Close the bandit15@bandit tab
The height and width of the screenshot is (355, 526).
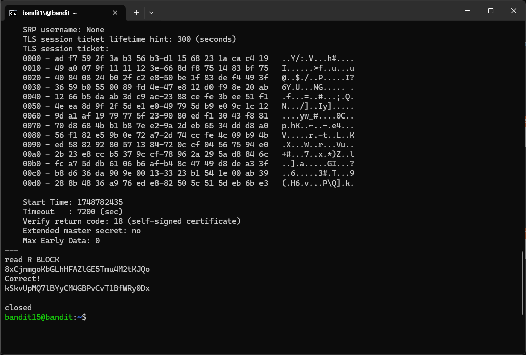point(115,13)
